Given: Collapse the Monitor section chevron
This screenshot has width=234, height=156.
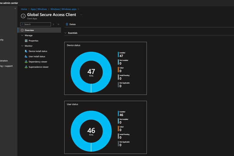Looking at the screenshot, I should click(22, 46).
